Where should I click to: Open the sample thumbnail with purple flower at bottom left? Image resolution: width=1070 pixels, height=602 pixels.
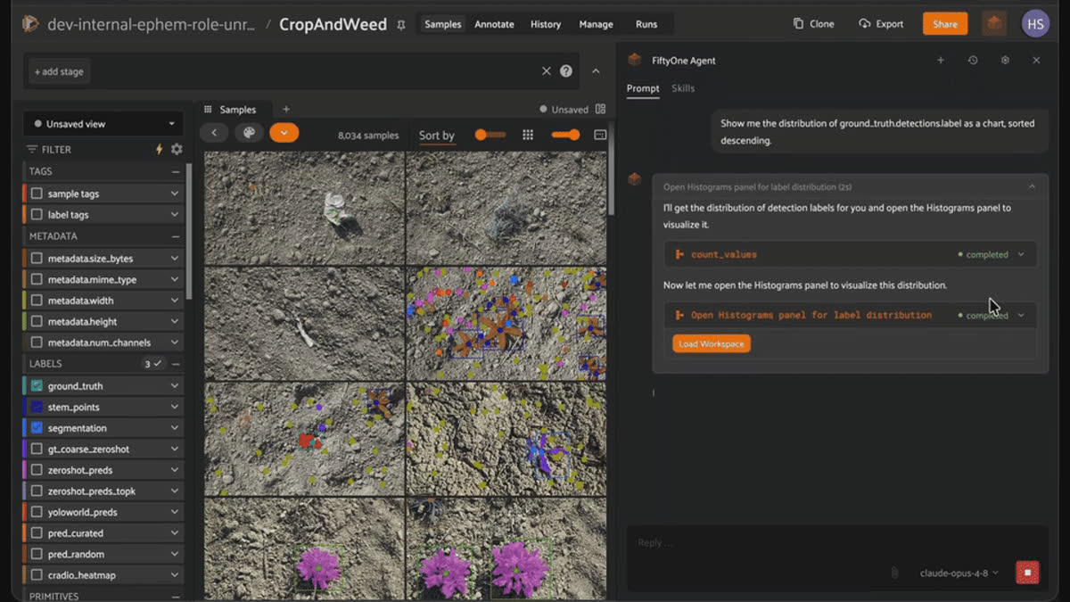point(304,548)
